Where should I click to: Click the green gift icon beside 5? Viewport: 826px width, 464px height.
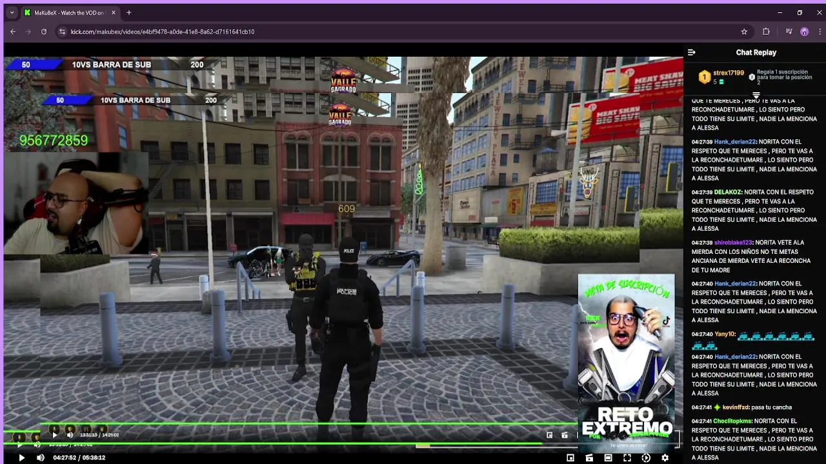721,82
